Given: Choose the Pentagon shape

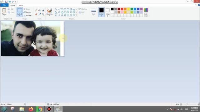Looking at the screenshot, I should [x=62, y=12].
